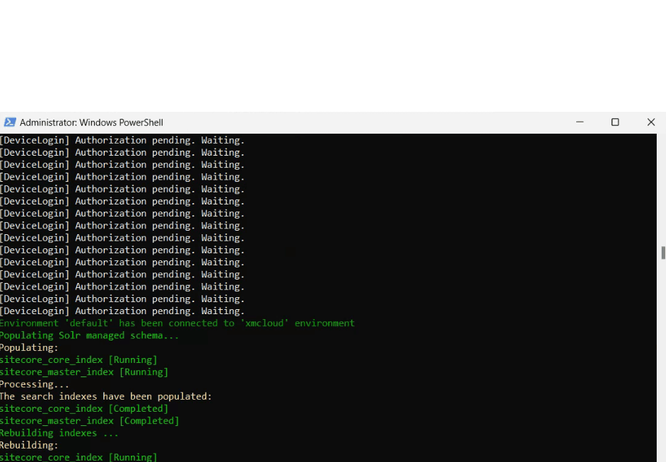Click the scrollbar track below the thumb

pyautogui.click(x=662, y=354)
